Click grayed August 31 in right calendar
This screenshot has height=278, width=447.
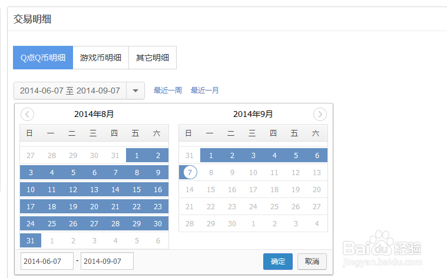190,155
